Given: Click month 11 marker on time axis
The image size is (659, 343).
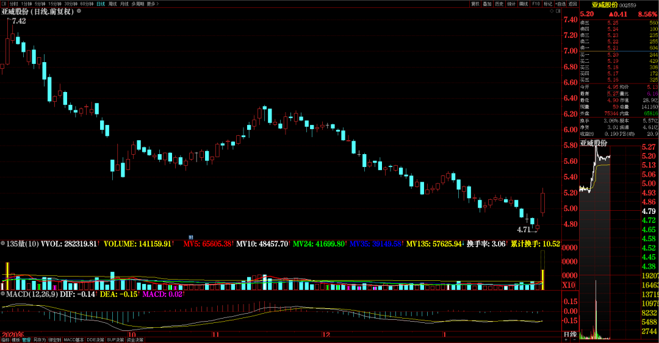Looking at the screenshot, I should tap(215, 334).
